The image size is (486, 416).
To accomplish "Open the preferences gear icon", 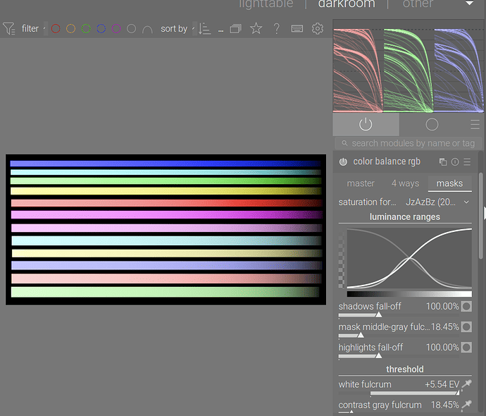I will coord(318,29).
